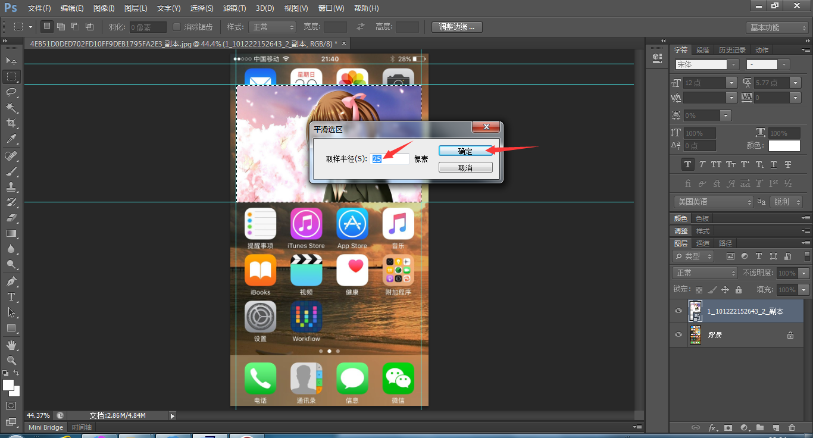
Task: Click the New Selection mode icon
Action: (47, 27)
